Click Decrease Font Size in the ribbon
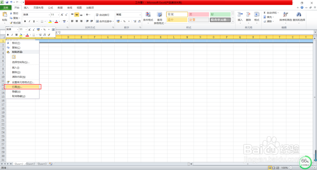Image resolution: width=317 pixels, height=170 pixels. coord(66,15)
